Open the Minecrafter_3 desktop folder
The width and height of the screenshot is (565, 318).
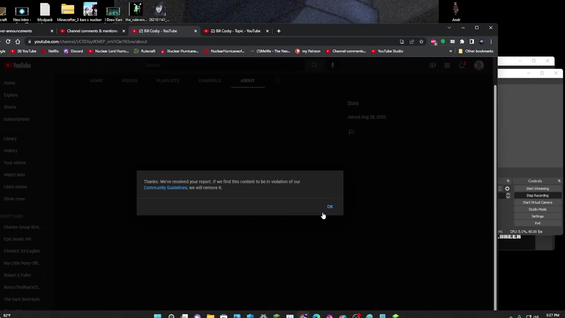coord(68,12)
